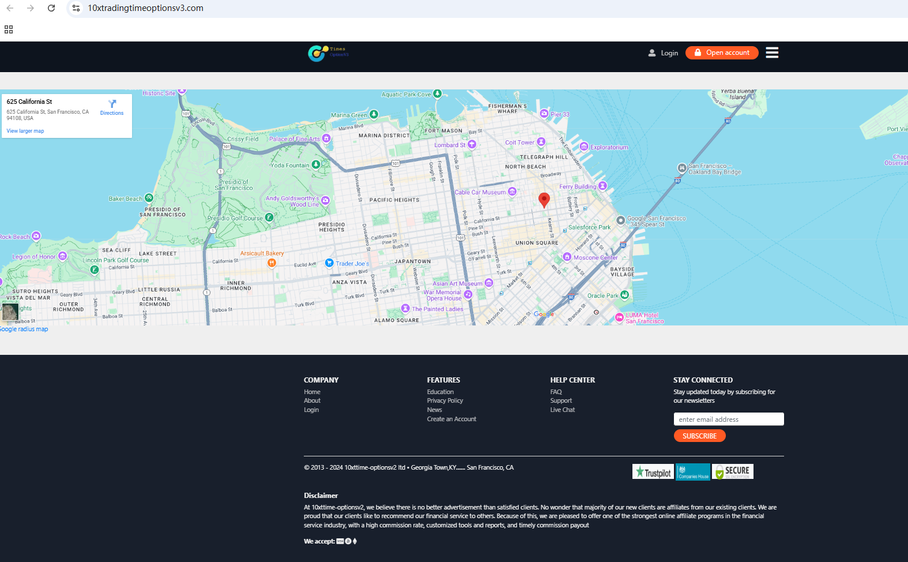Screen dimensions: 908x562
Task: Click the Coit Tower map marker
Action: click(541, 142)
